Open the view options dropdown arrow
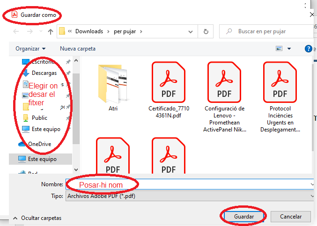The width and height of the screenshot is (317, 226). (289, 49)
